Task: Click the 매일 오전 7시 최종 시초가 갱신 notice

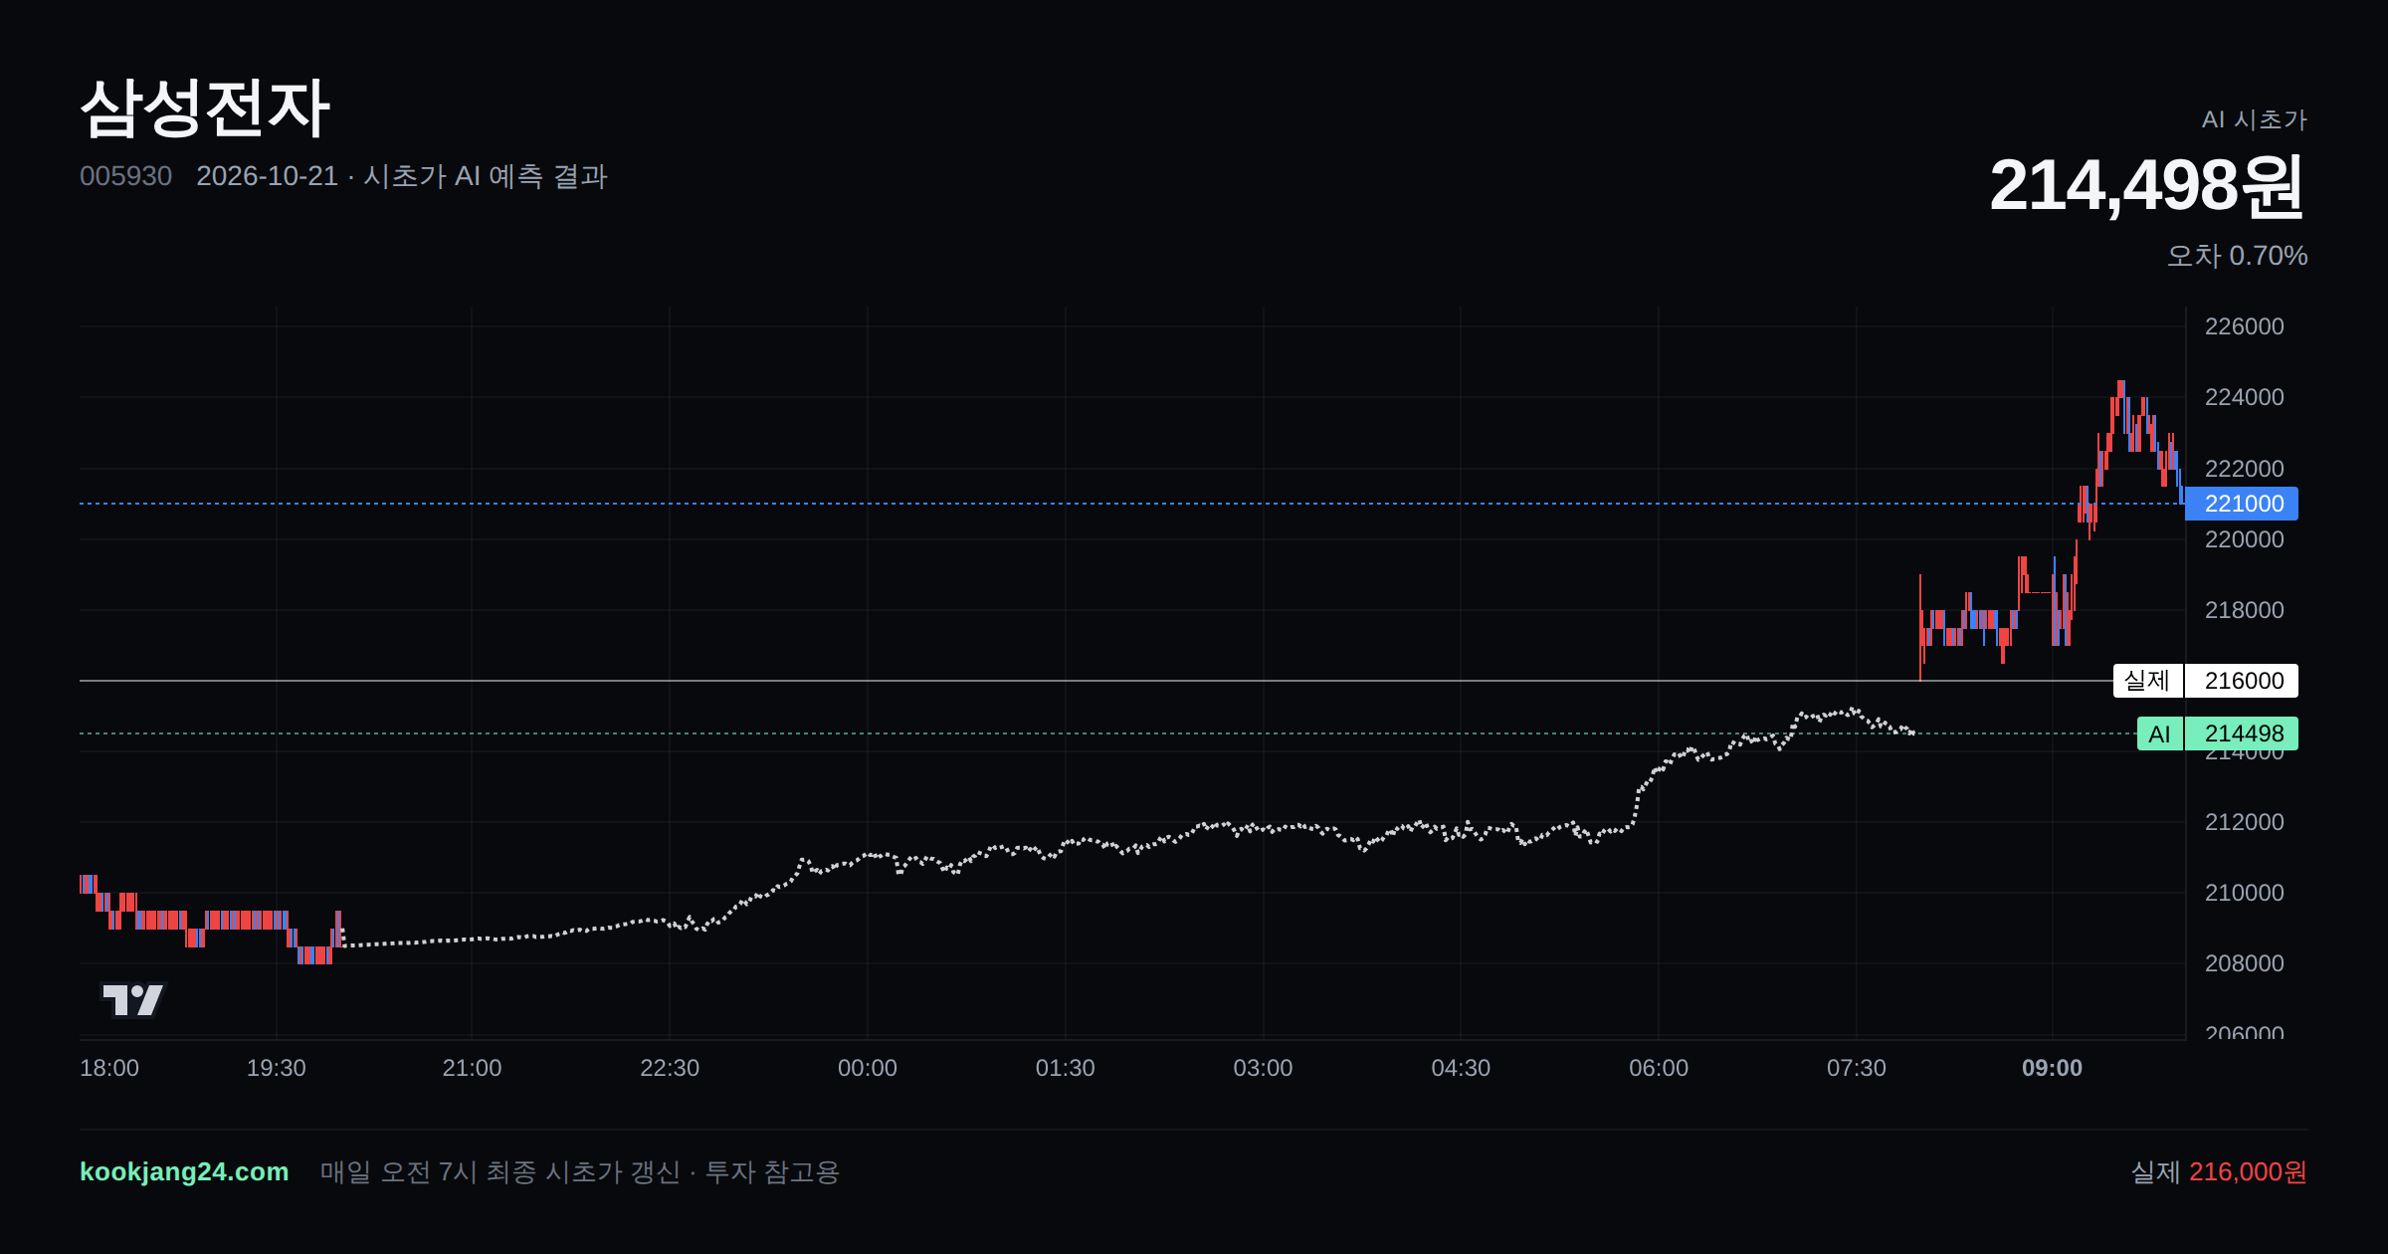Action: click(x=579, y=1171)
